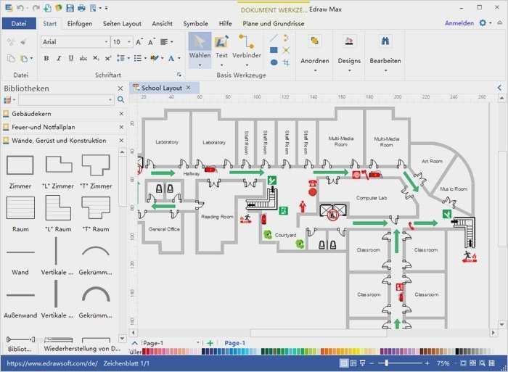Image resolution: width=508 pixels, height=372 pixels.
Task: Toggle italic text formatting
Action: click(x=57, y=58)
